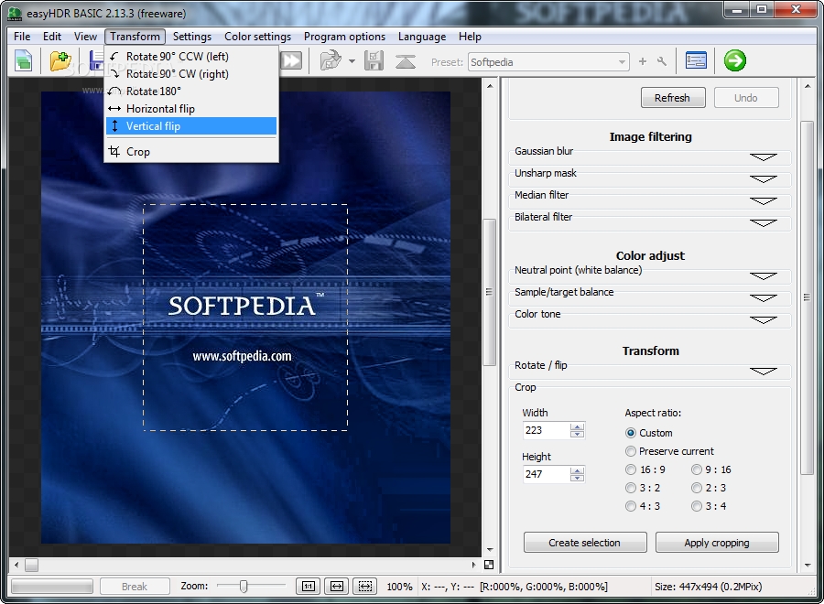Click the crop Height input field
The height and width of the screenshot is (604, 824).
pyautogui.click(x=547, y=474)
